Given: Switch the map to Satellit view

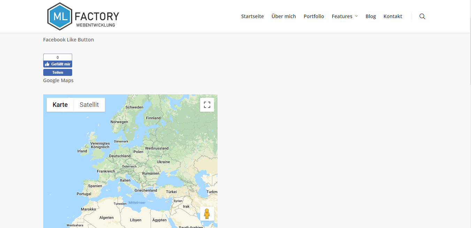Looking at the screenshot, I should [x=89, y=105].
